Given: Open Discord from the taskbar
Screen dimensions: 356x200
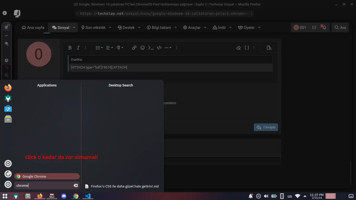Looking at the screenshot, I should pos(64,196).
